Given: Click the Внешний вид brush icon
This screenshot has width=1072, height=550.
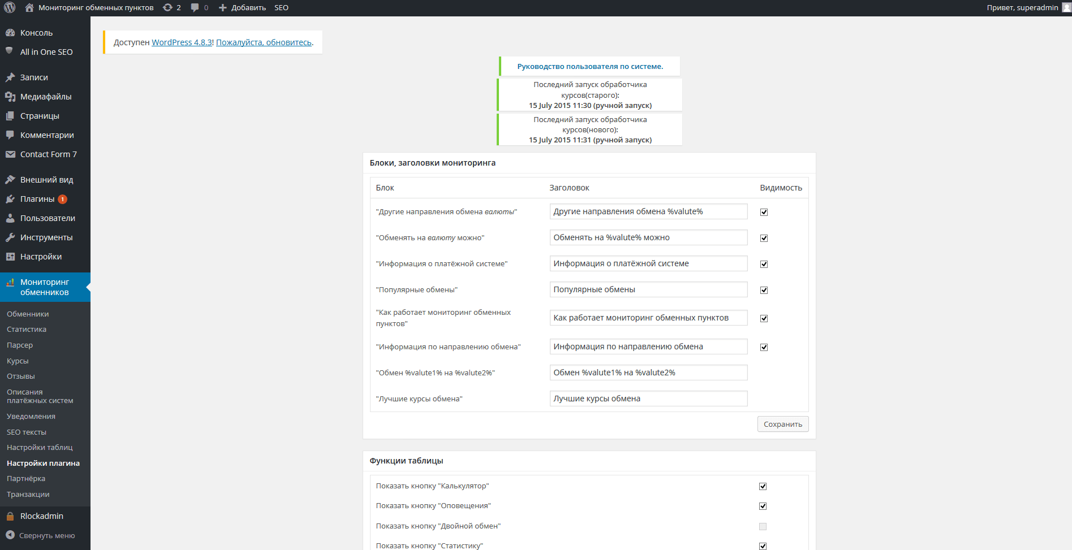Looking at the screenshot, I should [x=10, y=180].
